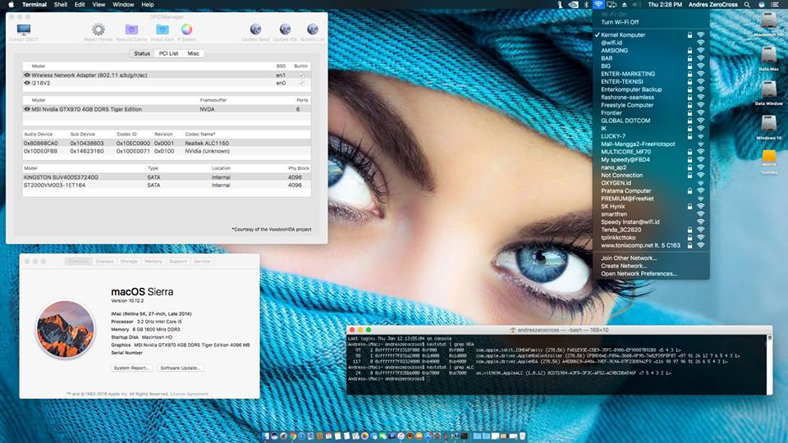
Task: Switch to the PCI List tab
Action: 168,53
